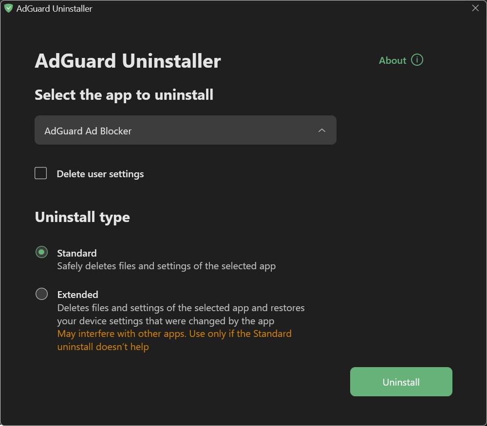Screen dimensions: 487x426
Task: Click the 'Standard' option label
Action: click(x=77, y=253)
